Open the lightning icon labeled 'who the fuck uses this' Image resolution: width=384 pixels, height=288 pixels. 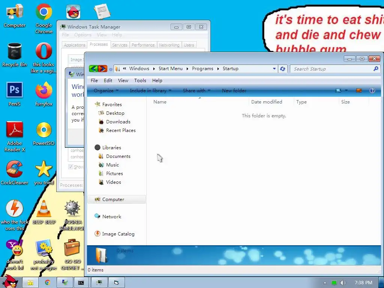[x=15, y=215]
